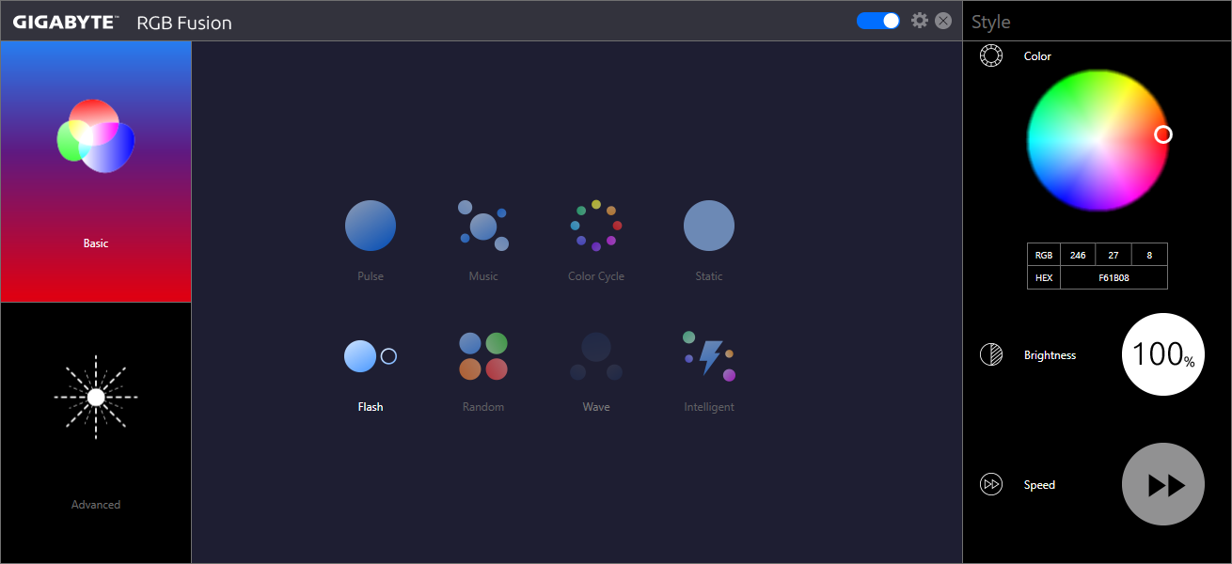The image size is (1232, 564).
Task: Click the blue RGB value field 8
Action: (x=1149, y=255)
